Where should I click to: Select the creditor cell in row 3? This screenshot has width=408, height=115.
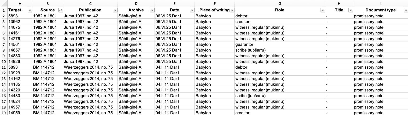(280, 21)
